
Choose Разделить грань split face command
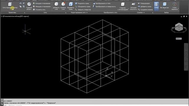[x=82, y=3]
